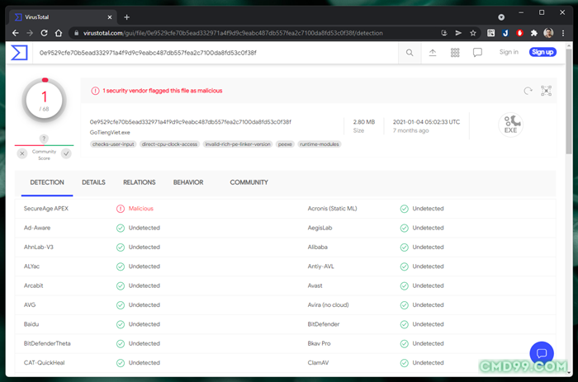The height and width of the screenshot is (382, 578).
Task: Go back in browser history
Action: point(15,33)
